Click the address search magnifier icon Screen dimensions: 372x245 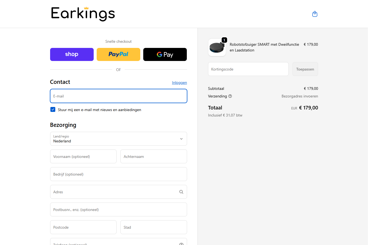tap(181, 192)
